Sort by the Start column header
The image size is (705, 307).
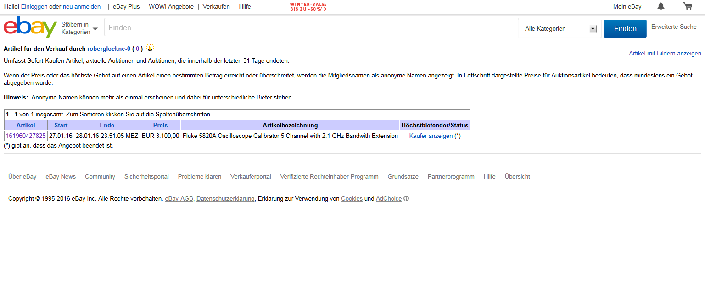pos(61,125)
